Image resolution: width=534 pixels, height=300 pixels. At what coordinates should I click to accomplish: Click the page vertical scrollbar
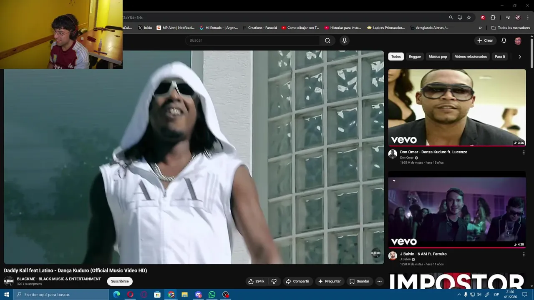point(532,53)
